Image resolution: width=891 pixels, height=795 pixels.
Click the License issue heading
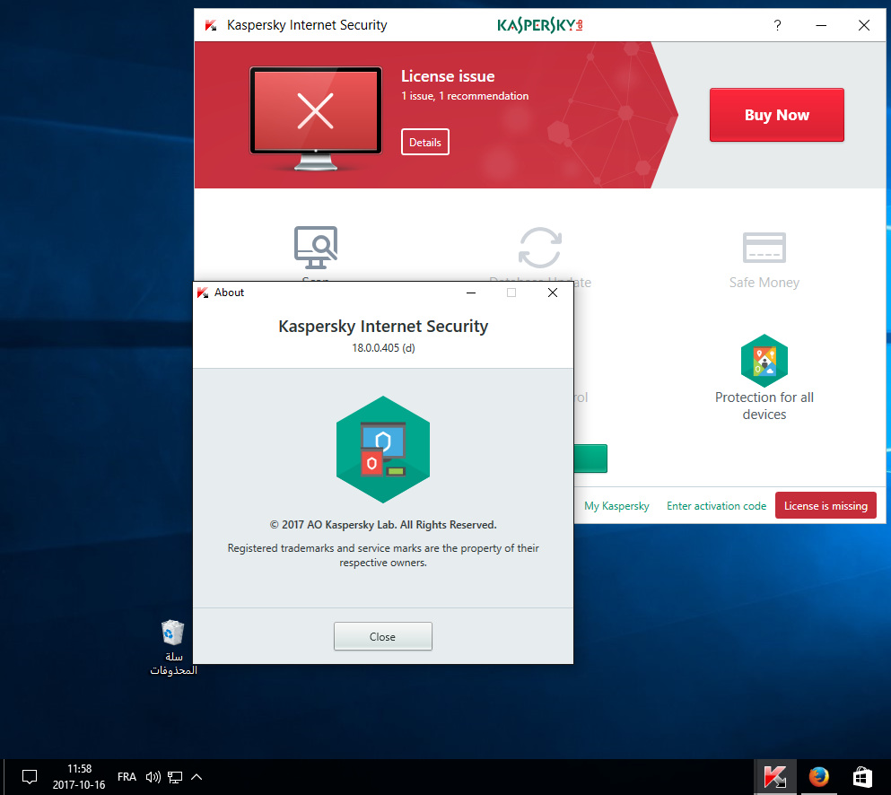(x=448, y=76)
